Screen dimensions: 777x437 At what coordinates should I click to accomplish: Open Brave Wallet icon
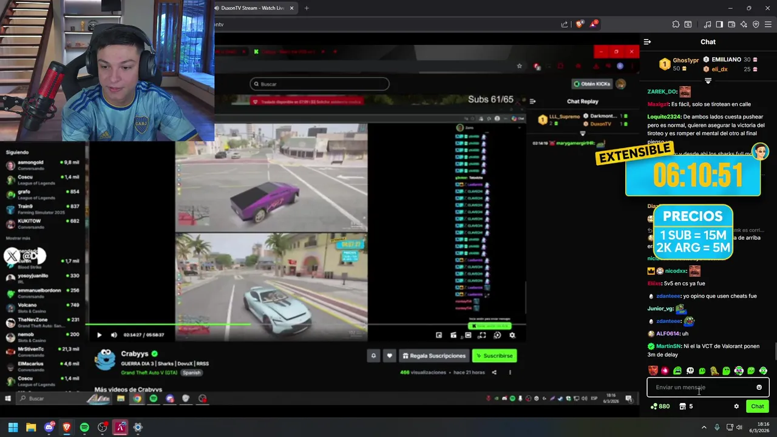click(x=731, y=24)
